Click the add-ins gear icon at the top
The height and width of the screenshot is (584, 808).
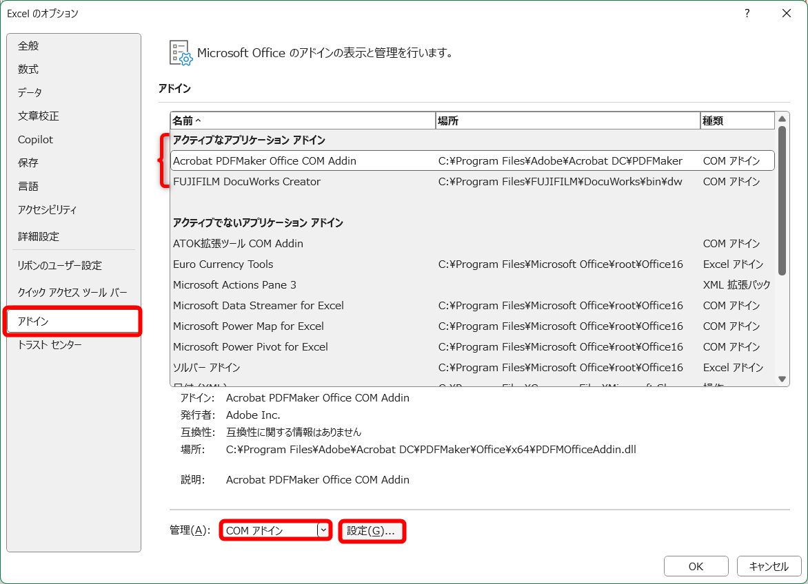pos(179,53)
